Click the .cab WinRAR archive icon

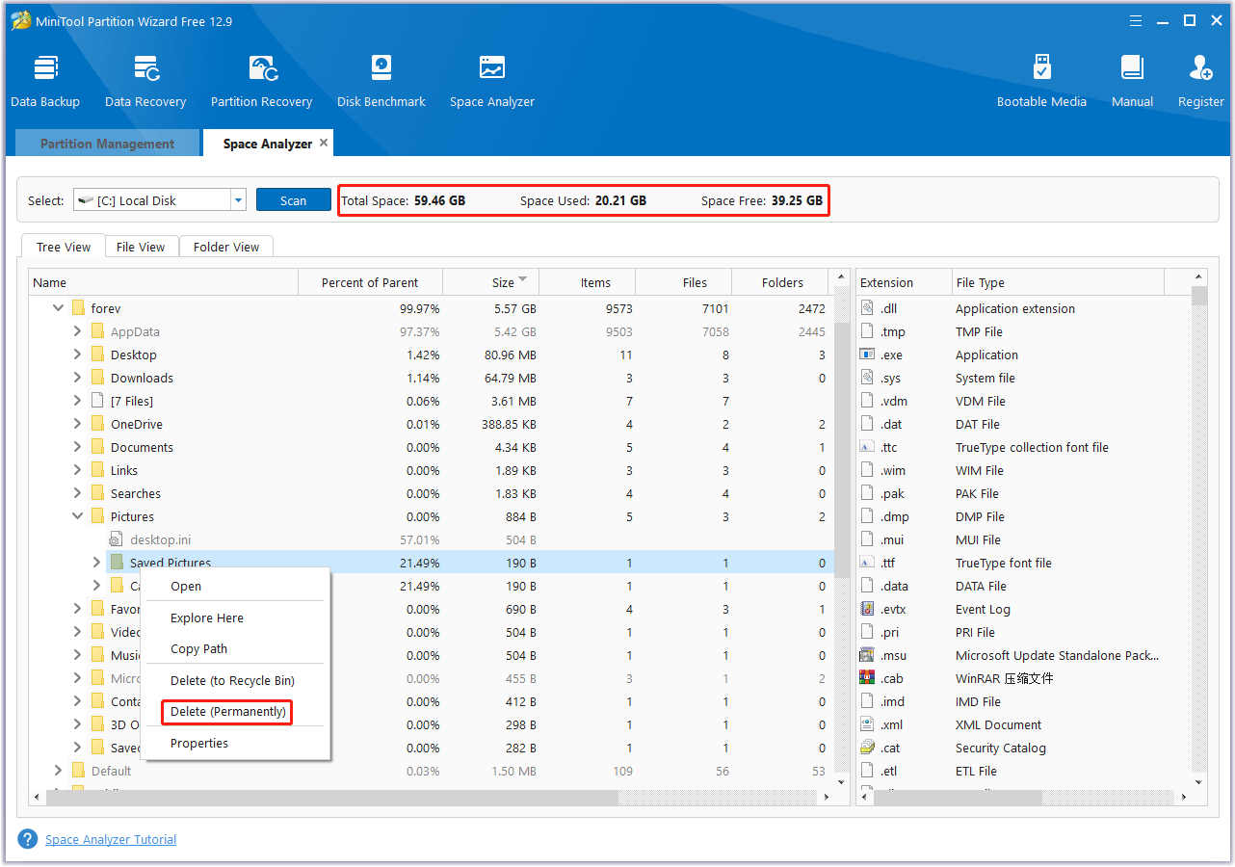(867, 678)
